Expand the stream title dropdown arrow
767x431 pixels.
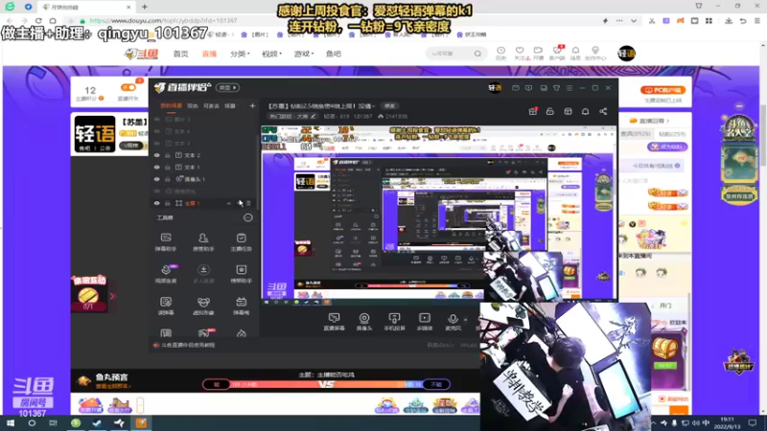tap(374, 106)
